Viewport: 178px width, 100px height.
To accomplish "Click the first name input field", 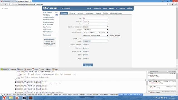I will pos(95,18).
